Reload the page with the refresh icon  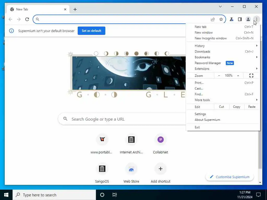click(x=27, y=19)
